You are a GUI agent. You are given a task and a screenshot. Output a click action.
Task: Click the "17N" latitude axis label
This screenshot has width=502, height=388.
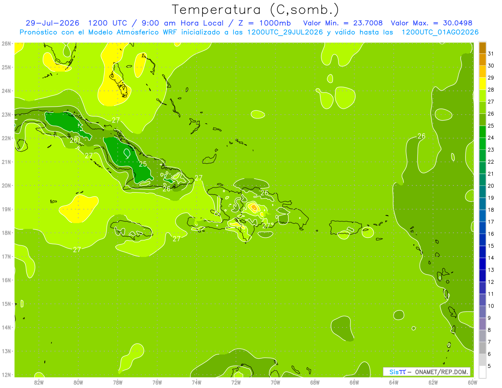click(x=6, y=256)
